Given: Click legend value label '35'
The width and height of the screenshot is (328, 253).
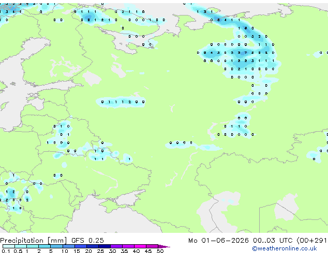Looking at the screenshot, I should pos(124,251).
